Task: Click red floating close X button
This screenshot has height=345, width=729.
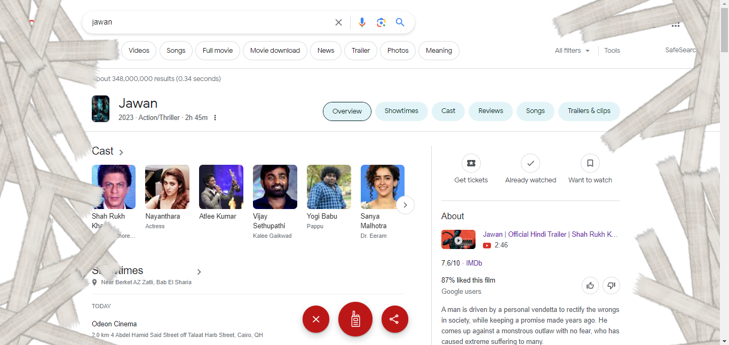Action: 316,319
